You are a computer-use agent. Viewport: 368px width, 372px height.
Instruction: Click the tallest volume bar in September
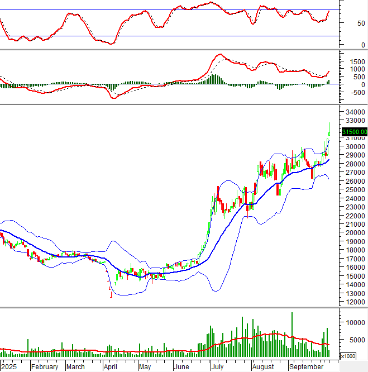coord(292,334)
